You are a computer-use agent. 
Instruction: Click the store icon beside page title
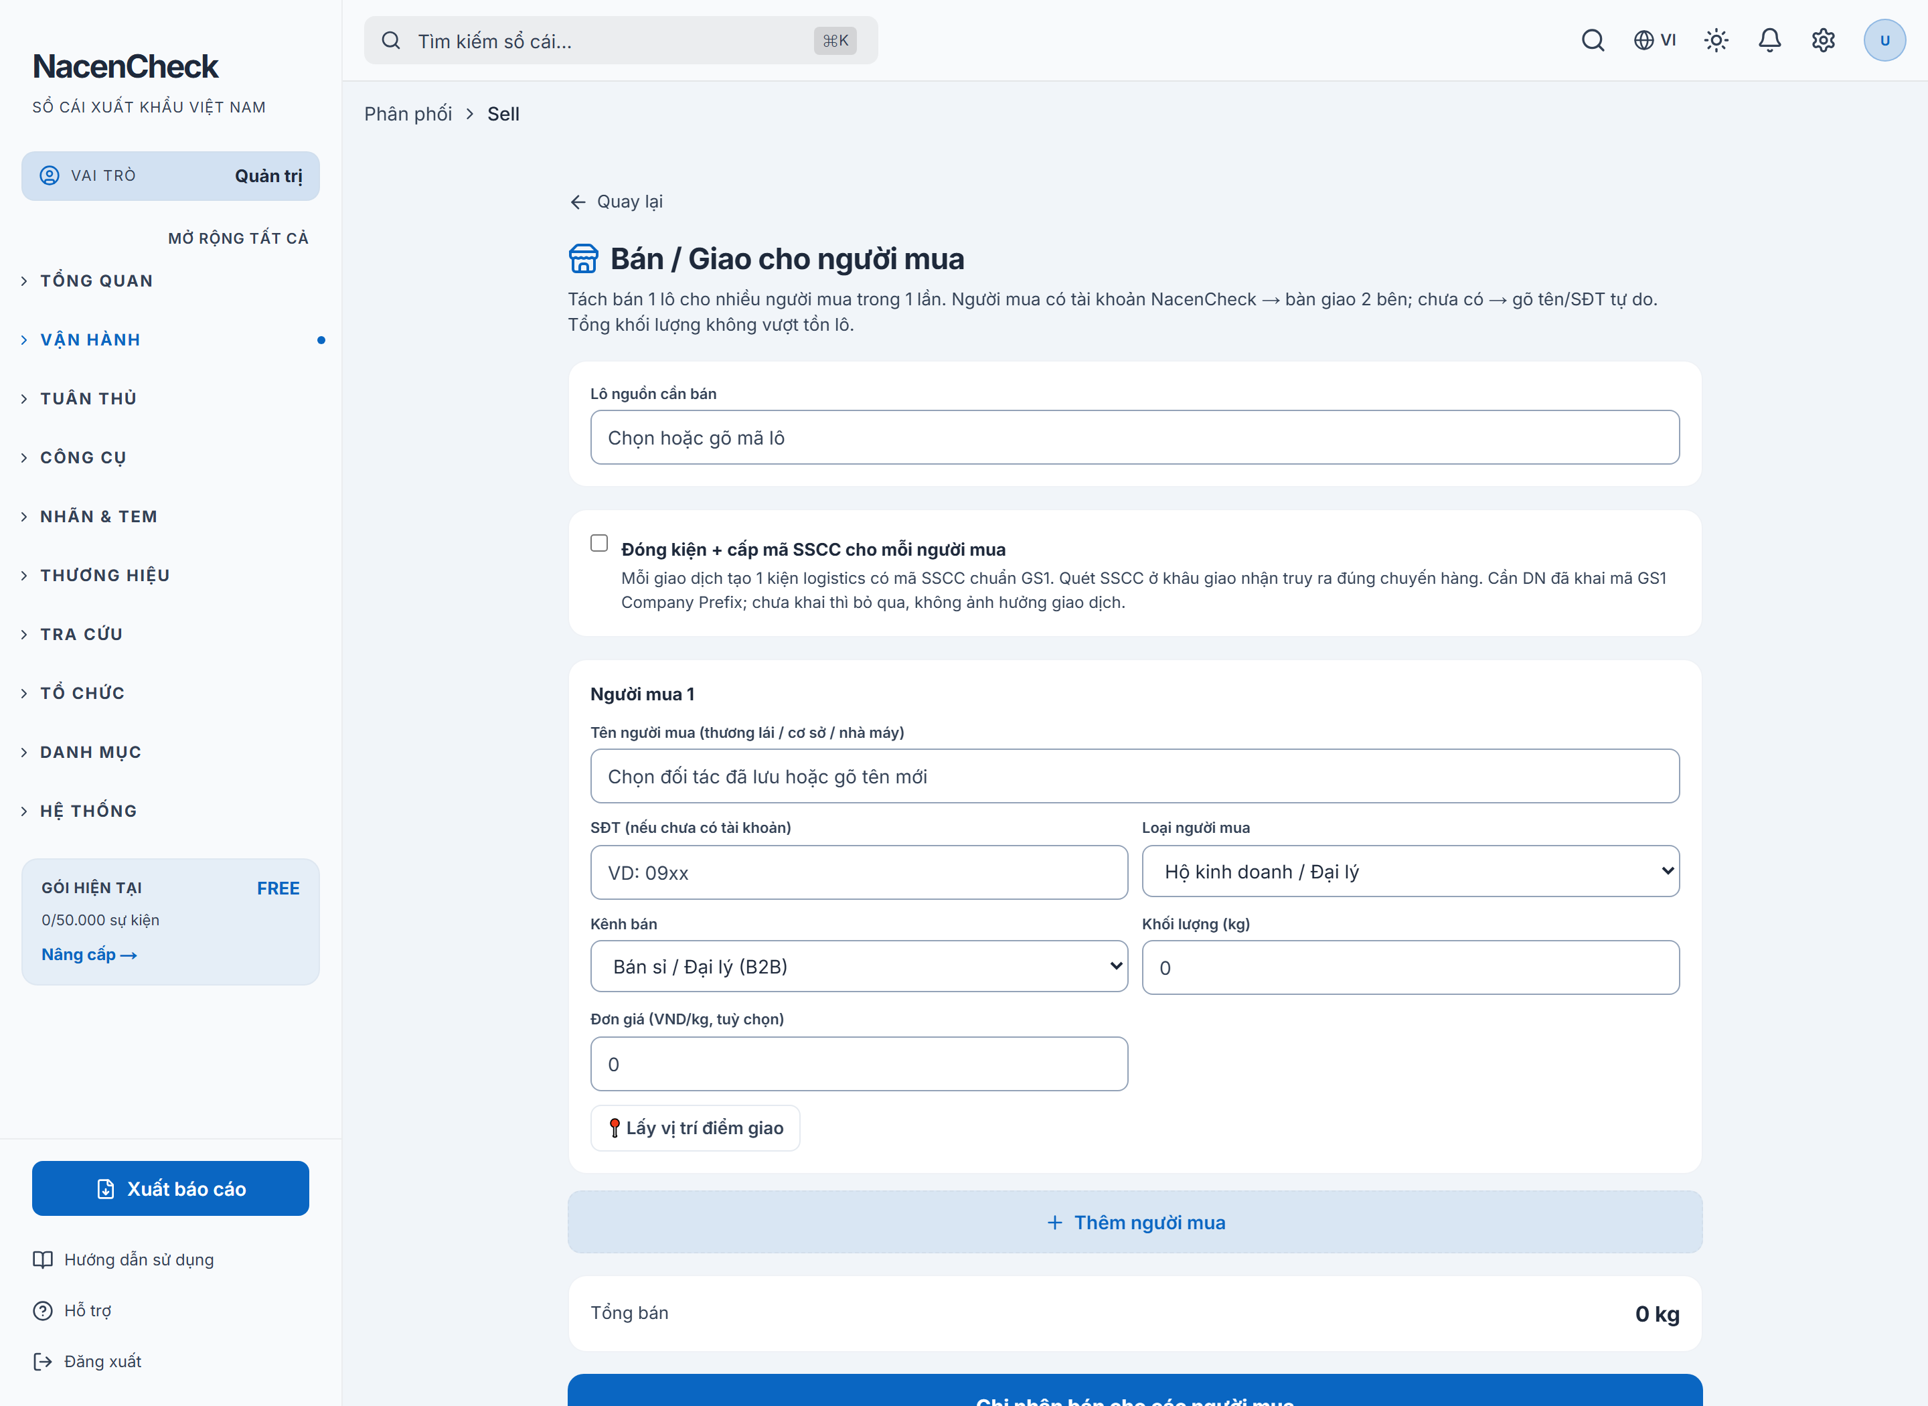(x=584, y=258)
